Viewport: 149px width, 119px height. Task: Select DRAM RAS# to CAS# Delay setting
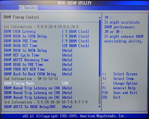(x=46, y=36)
